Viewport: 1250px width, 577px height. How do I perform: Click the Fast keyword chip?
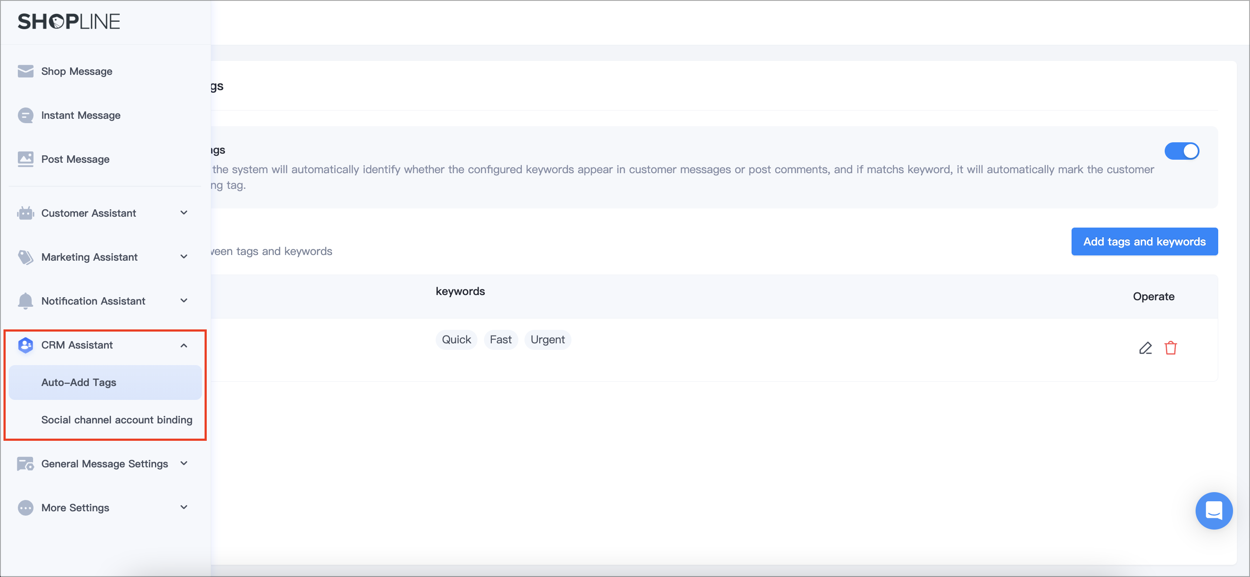click(x=500, y=340)
